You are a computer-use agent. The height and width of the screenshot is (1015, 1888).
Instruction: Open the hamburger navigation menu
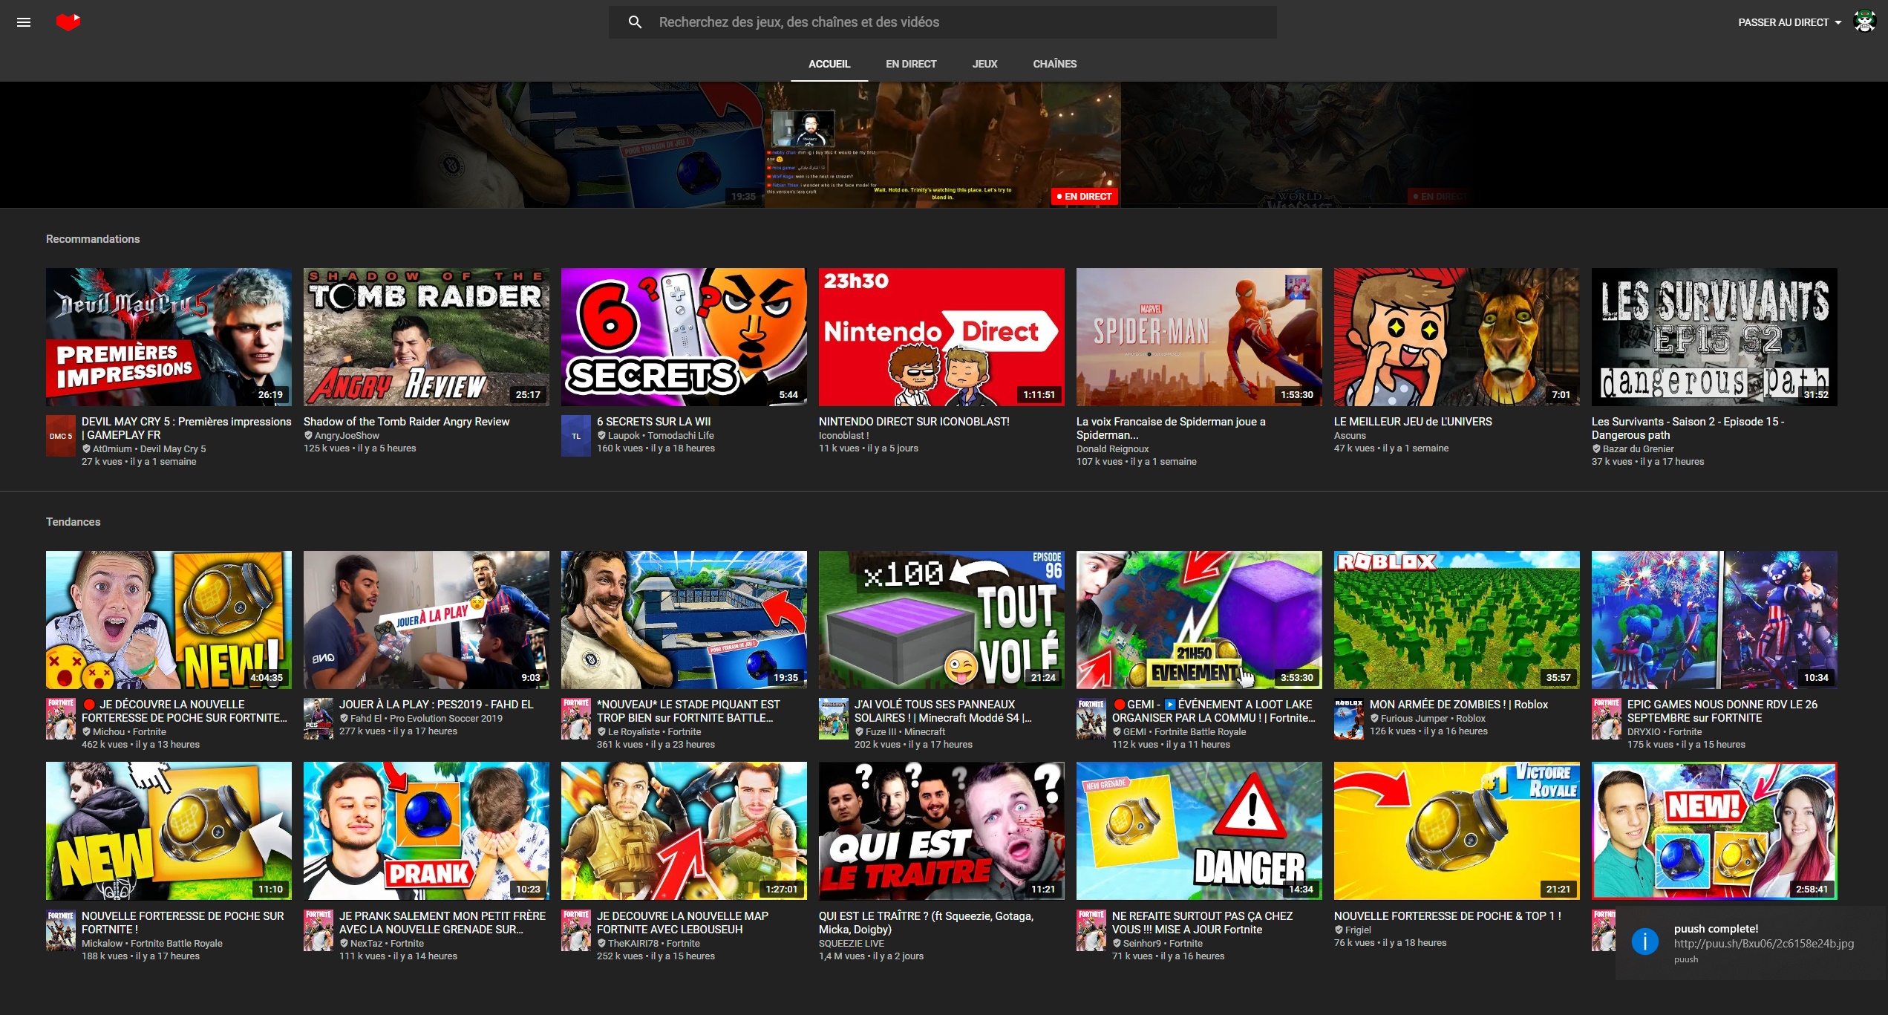coord(24,22)
